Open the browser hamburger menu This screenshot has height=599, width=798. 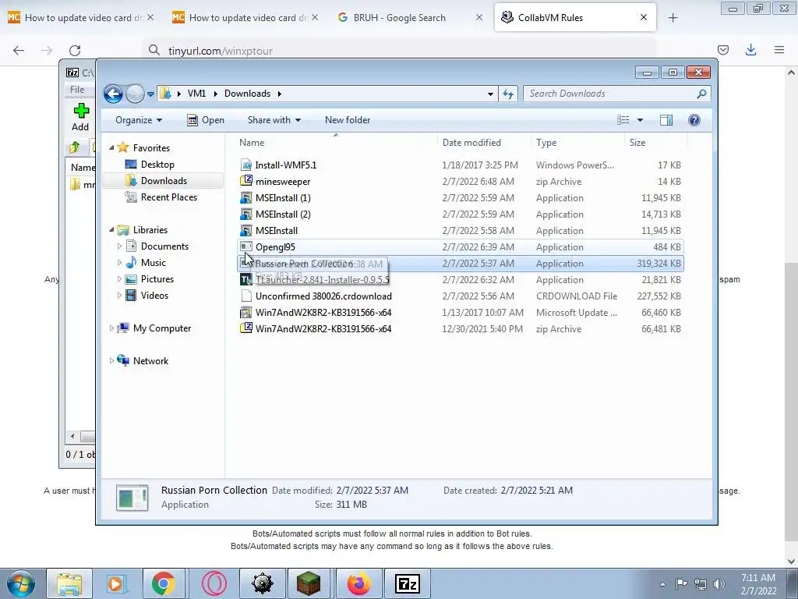(x=779, y=50)
